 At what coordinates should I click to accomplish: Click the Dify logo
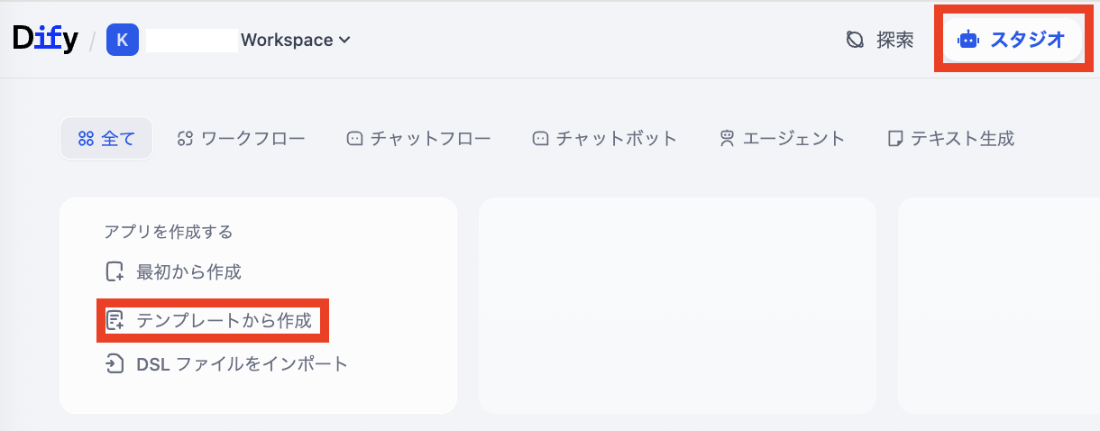coord(45,39)
